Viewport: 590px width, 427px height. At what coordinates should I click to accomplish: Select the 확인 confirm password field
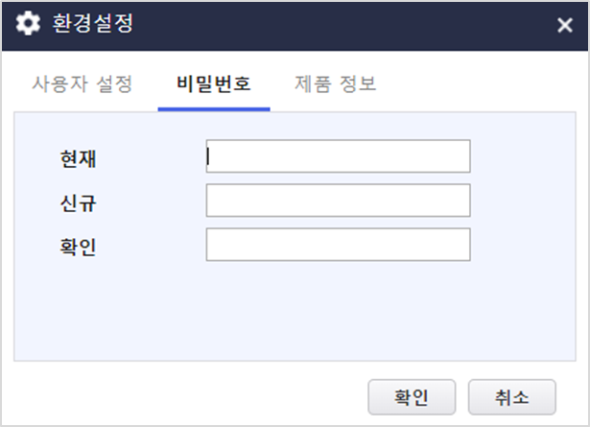click(x=339, y=244)
